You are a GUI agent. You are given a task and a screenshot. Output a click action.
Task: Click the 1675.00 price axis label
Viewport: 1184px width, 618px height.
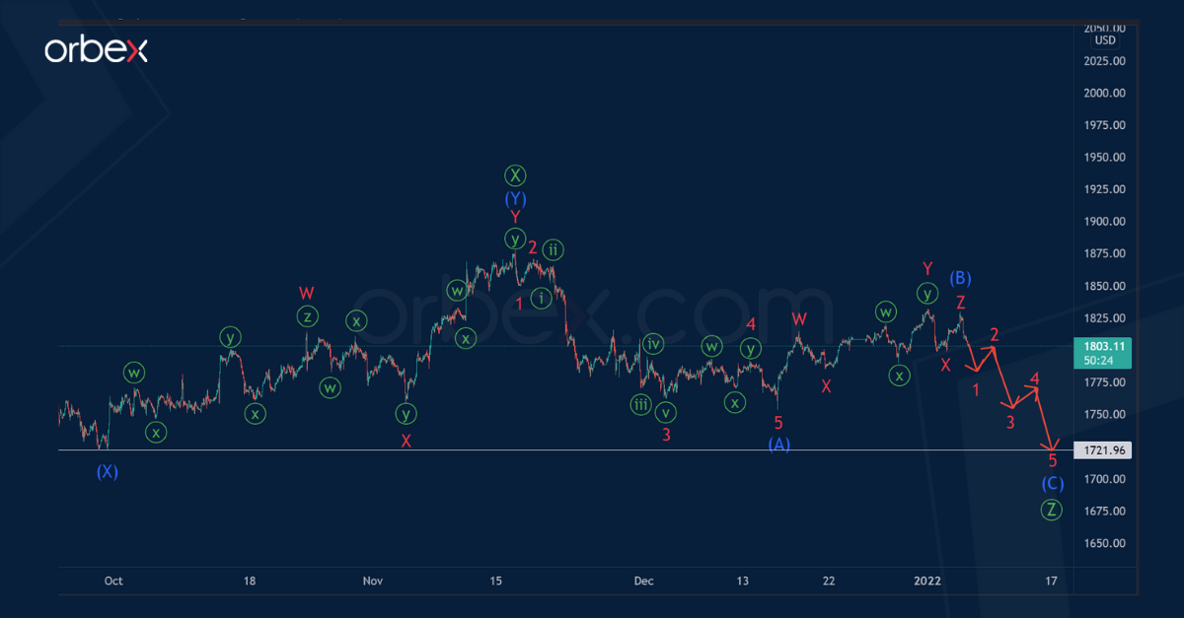point(1105,511)
